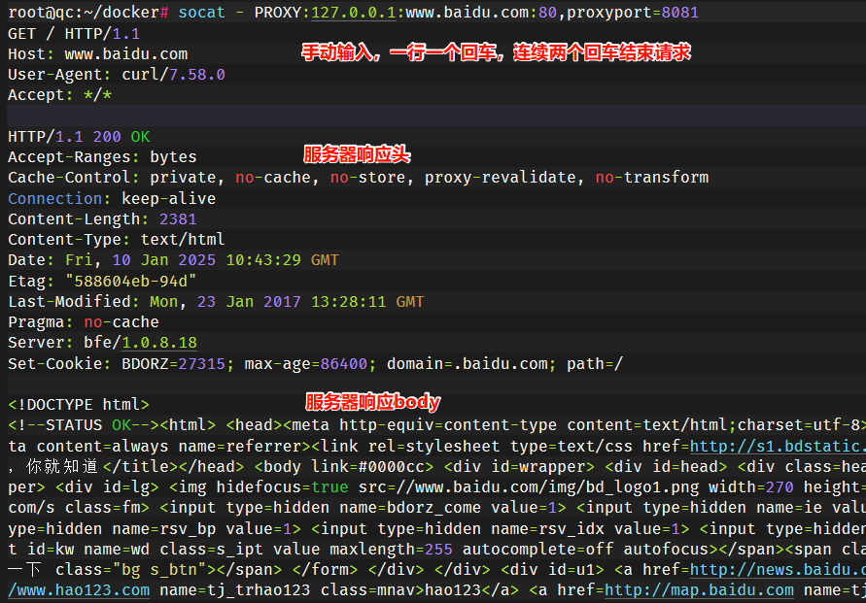Open the http://map.baidu.com link
The height and width of the screenshot is (603, 866).
point(699,589)
